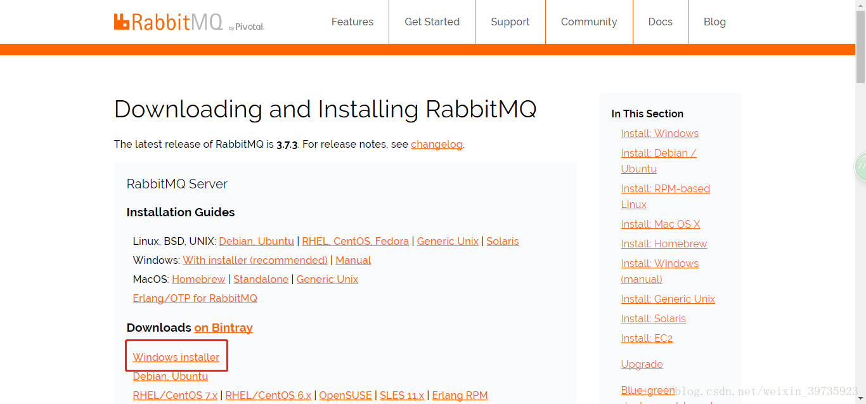
Task: Click the Linux row Generic Unix link
Action: point(448,241)
